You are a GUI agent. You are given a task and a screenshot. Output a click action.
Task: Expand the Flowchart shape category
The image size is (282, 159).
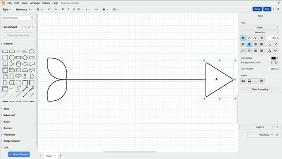pos(9,135)
